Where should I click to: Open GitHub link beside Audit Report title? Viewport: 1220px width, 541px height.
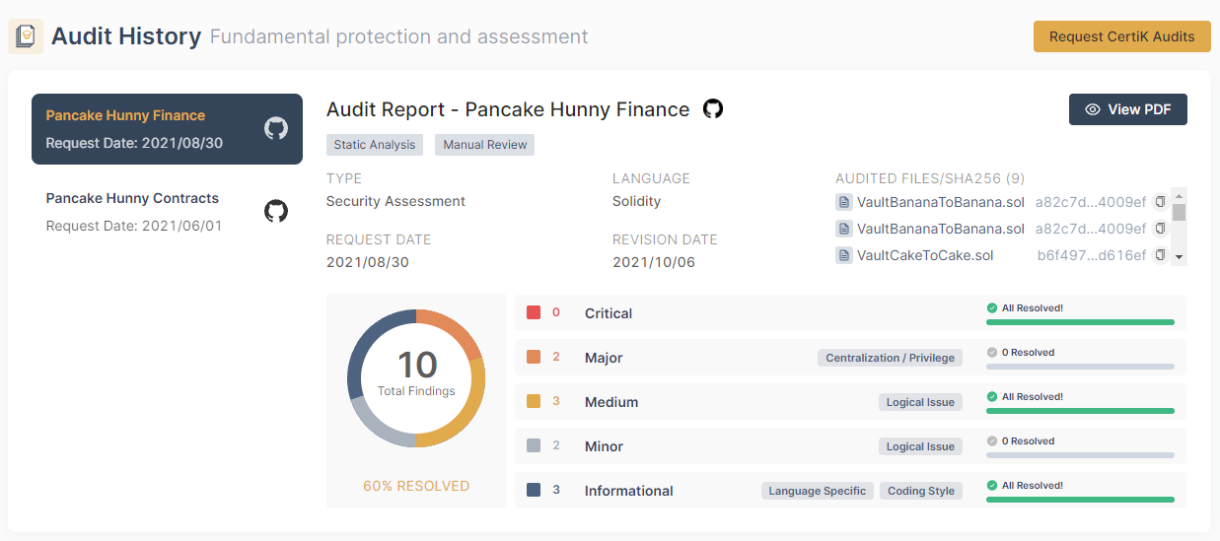(713, 108)
